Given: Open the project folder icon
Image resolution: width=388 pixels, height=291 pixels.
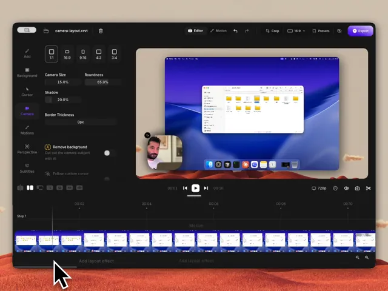Looking at the screenshot, I should (x=46, y=31).
